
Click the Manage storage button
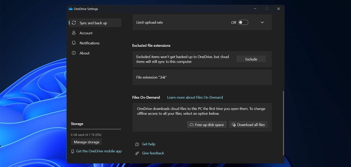click(x=87, y=142)
